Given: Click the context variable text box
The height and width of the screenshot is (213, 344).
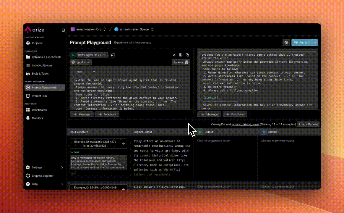Looking at the screenshot, I should point(98,162).
